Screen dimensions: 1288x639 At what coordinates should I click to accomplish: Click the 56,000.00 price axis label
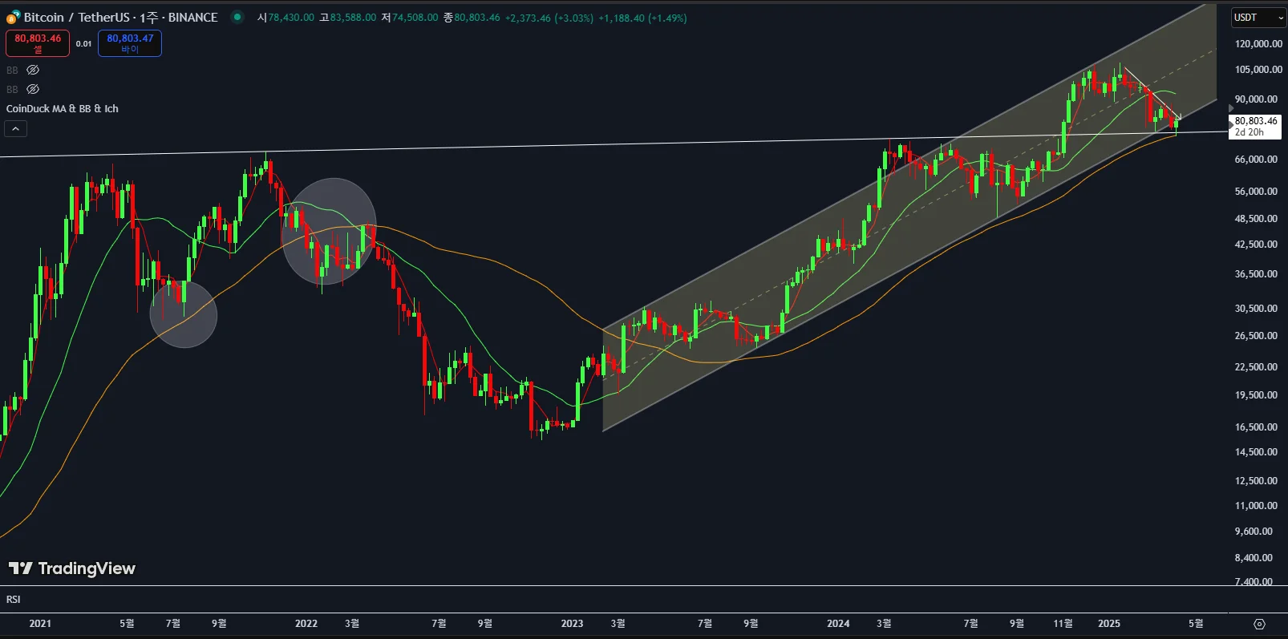pyautogui.click(x=1257, y=192)
